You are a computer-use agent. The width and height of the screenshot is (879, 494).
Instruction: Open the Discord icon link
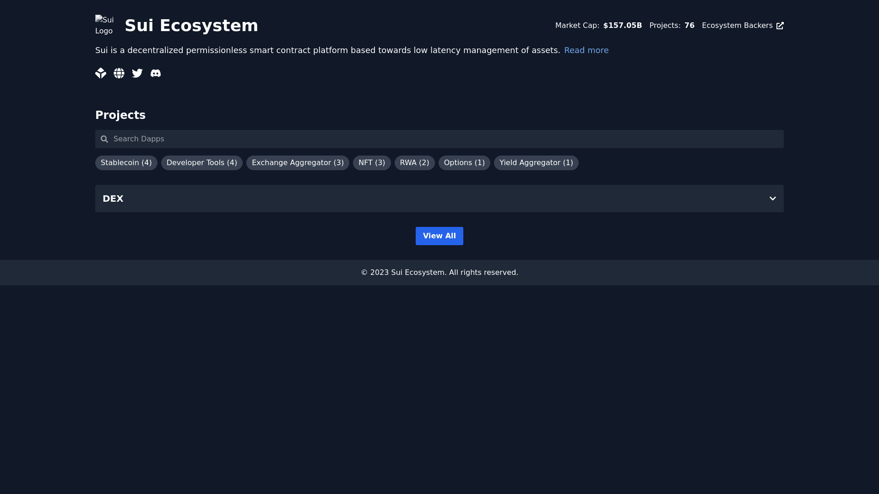coord(156,73)
